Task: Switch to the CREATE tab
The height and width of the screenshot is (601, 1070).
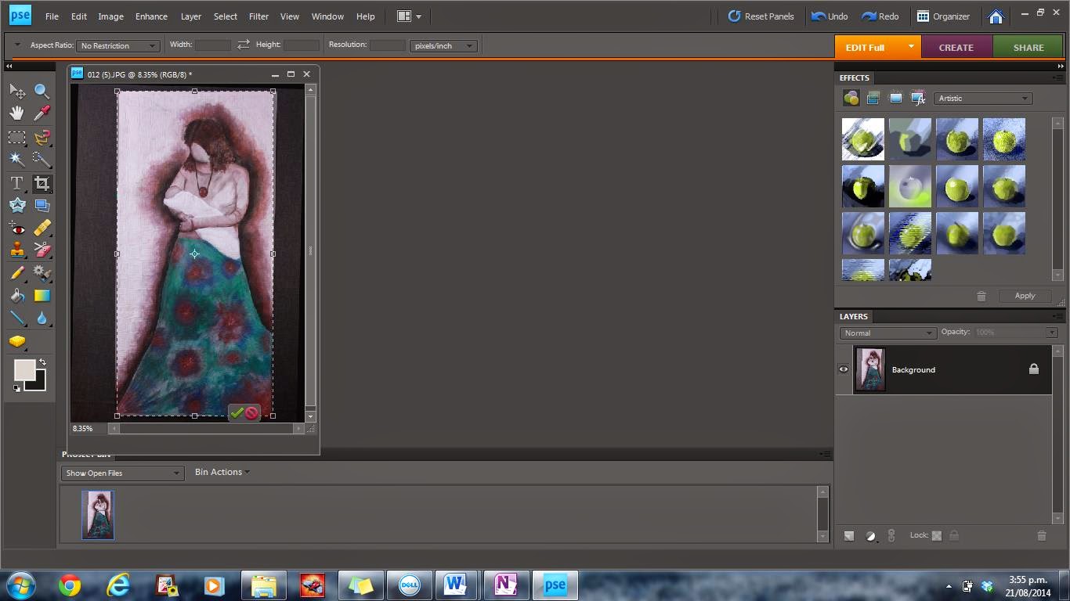Action: tap(956, 47)
